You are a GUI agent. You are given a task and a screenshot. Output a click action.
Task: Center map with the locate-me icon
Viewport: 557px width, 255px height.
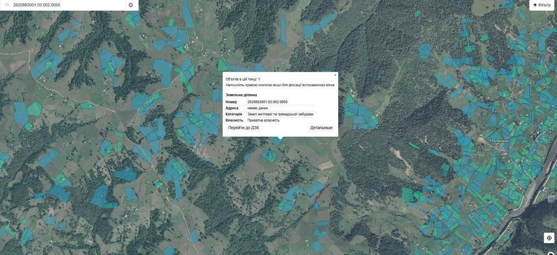click(549, 238)
